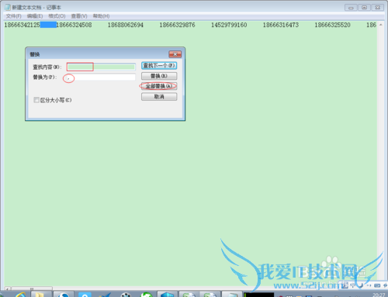Click the number 14529799160
This screenshot has width=388, height=297.
coord(229,25)
